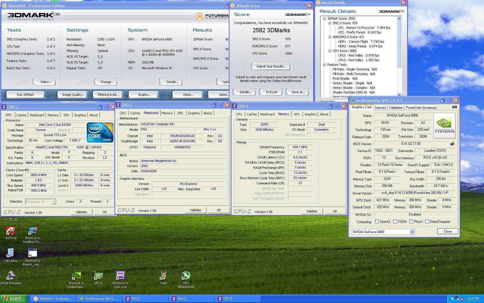The image size is (484, 303).
Task: Click the Run 3DMark button
Action: click(x=25, y=95)
